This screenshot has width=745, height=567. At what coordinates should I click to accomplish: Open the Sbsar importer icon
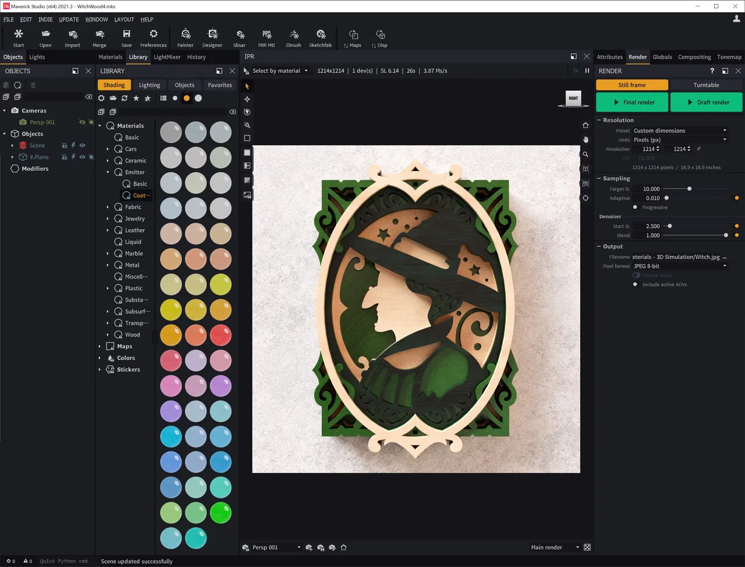tap(239, 38)
